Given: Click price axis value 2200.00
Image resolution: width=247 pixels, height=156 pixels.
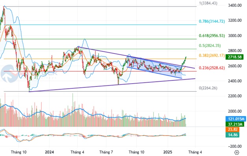Looking at the screenshot, I should [x=235, y=96].
